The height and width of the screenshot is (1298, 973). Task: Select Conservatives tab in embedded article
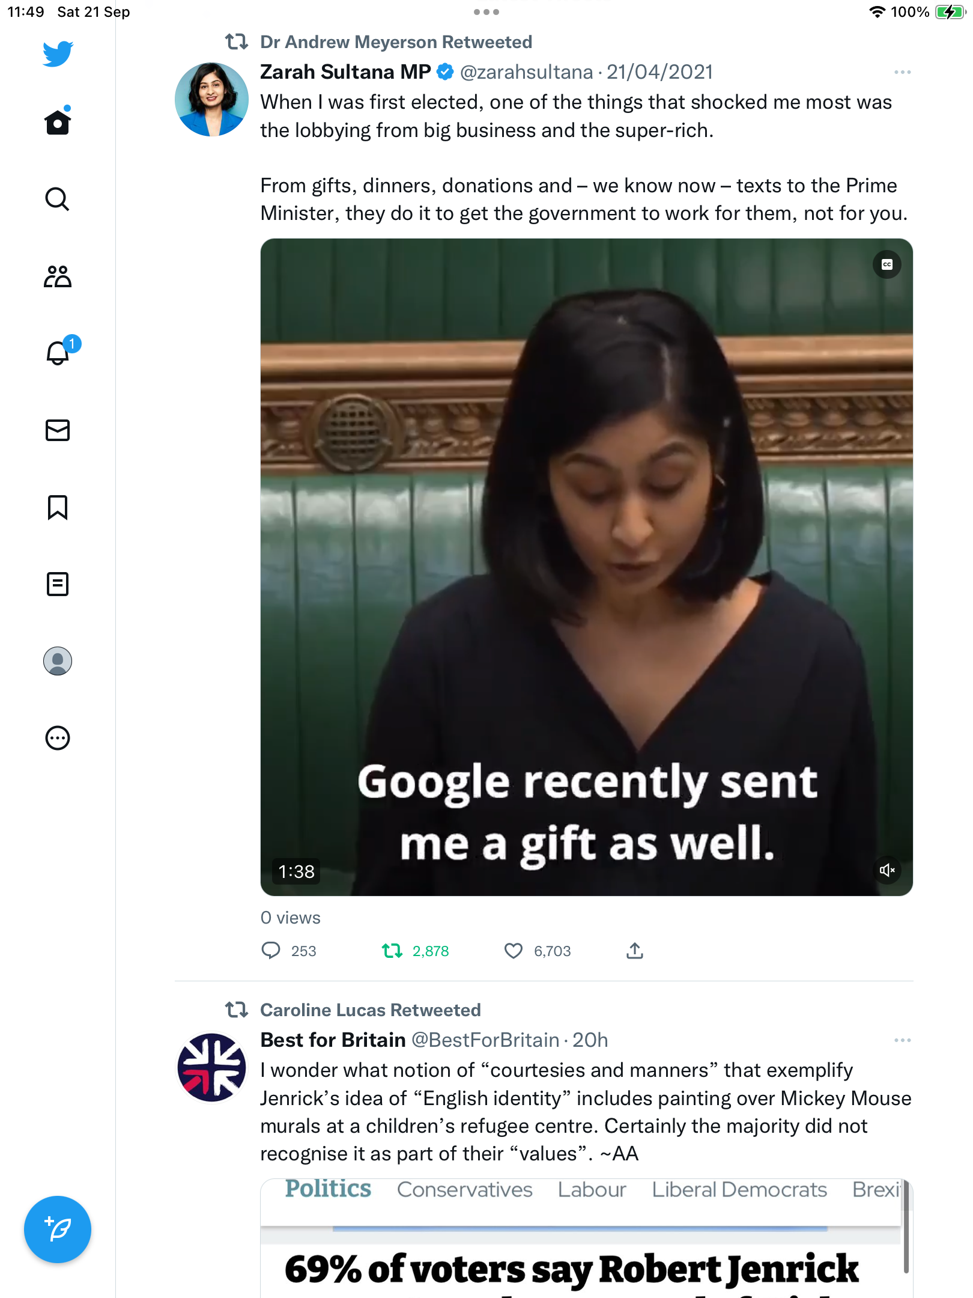click(x=464, y=1189)
